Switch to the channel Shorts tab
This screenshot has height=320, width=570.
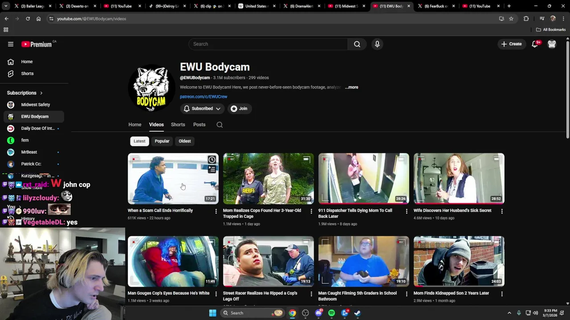[178, 125]
